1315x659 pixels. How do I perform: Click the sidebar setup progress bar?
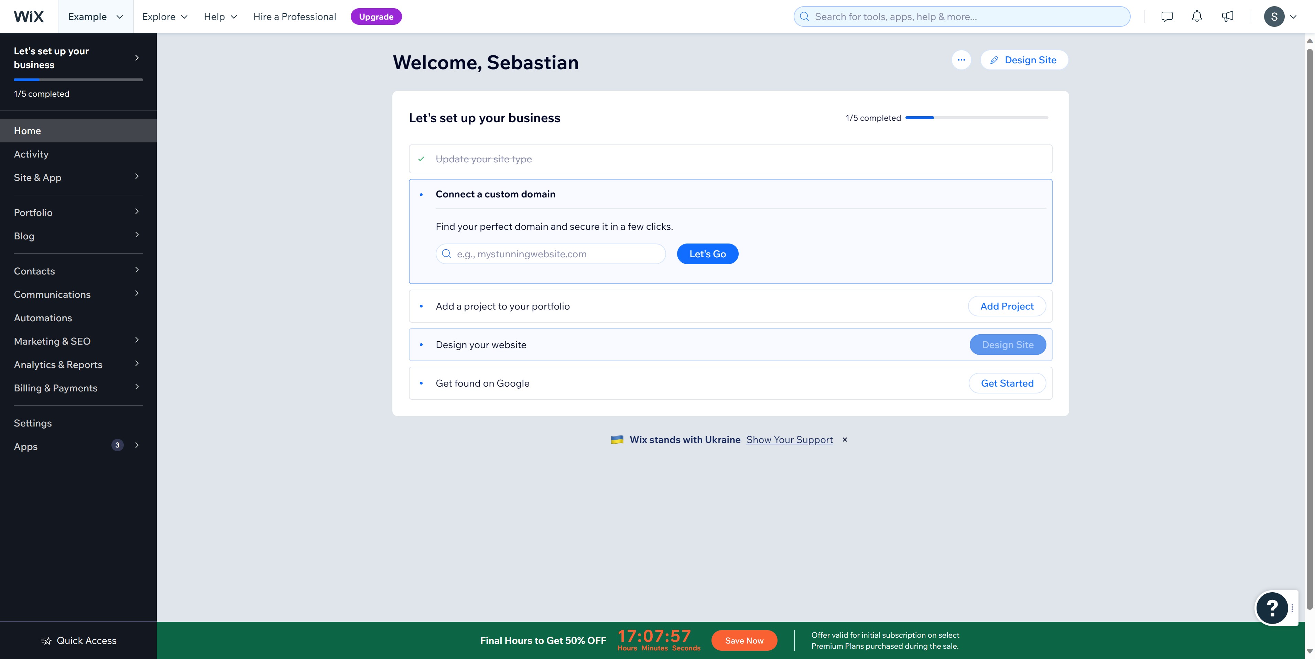pos(78,80)
